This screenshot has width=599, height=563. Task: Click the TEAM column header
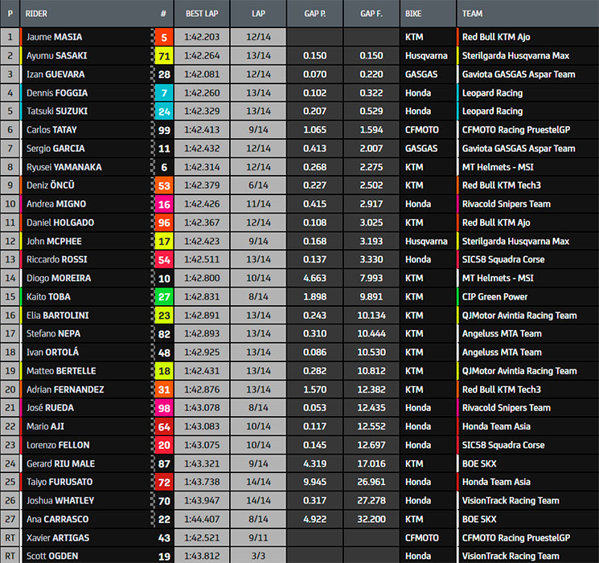coord(473,14)
